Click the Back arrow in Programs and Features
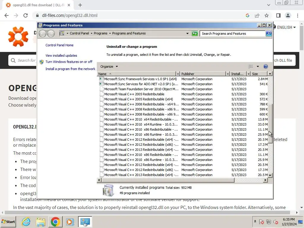 [42, 34]
